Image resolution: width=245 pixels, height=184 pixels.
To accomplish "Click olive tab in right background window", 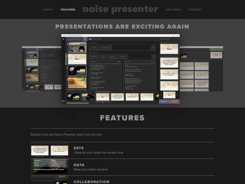I will click(212, 50).
